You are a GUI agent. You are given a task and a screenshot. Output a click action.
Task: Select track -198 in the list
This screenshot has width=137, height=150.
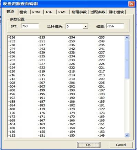click(71, 90)
